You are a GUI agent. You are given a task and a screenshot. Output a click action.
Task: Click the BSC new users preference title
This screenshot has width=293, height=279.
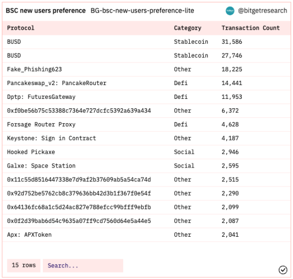pos(45,11)
